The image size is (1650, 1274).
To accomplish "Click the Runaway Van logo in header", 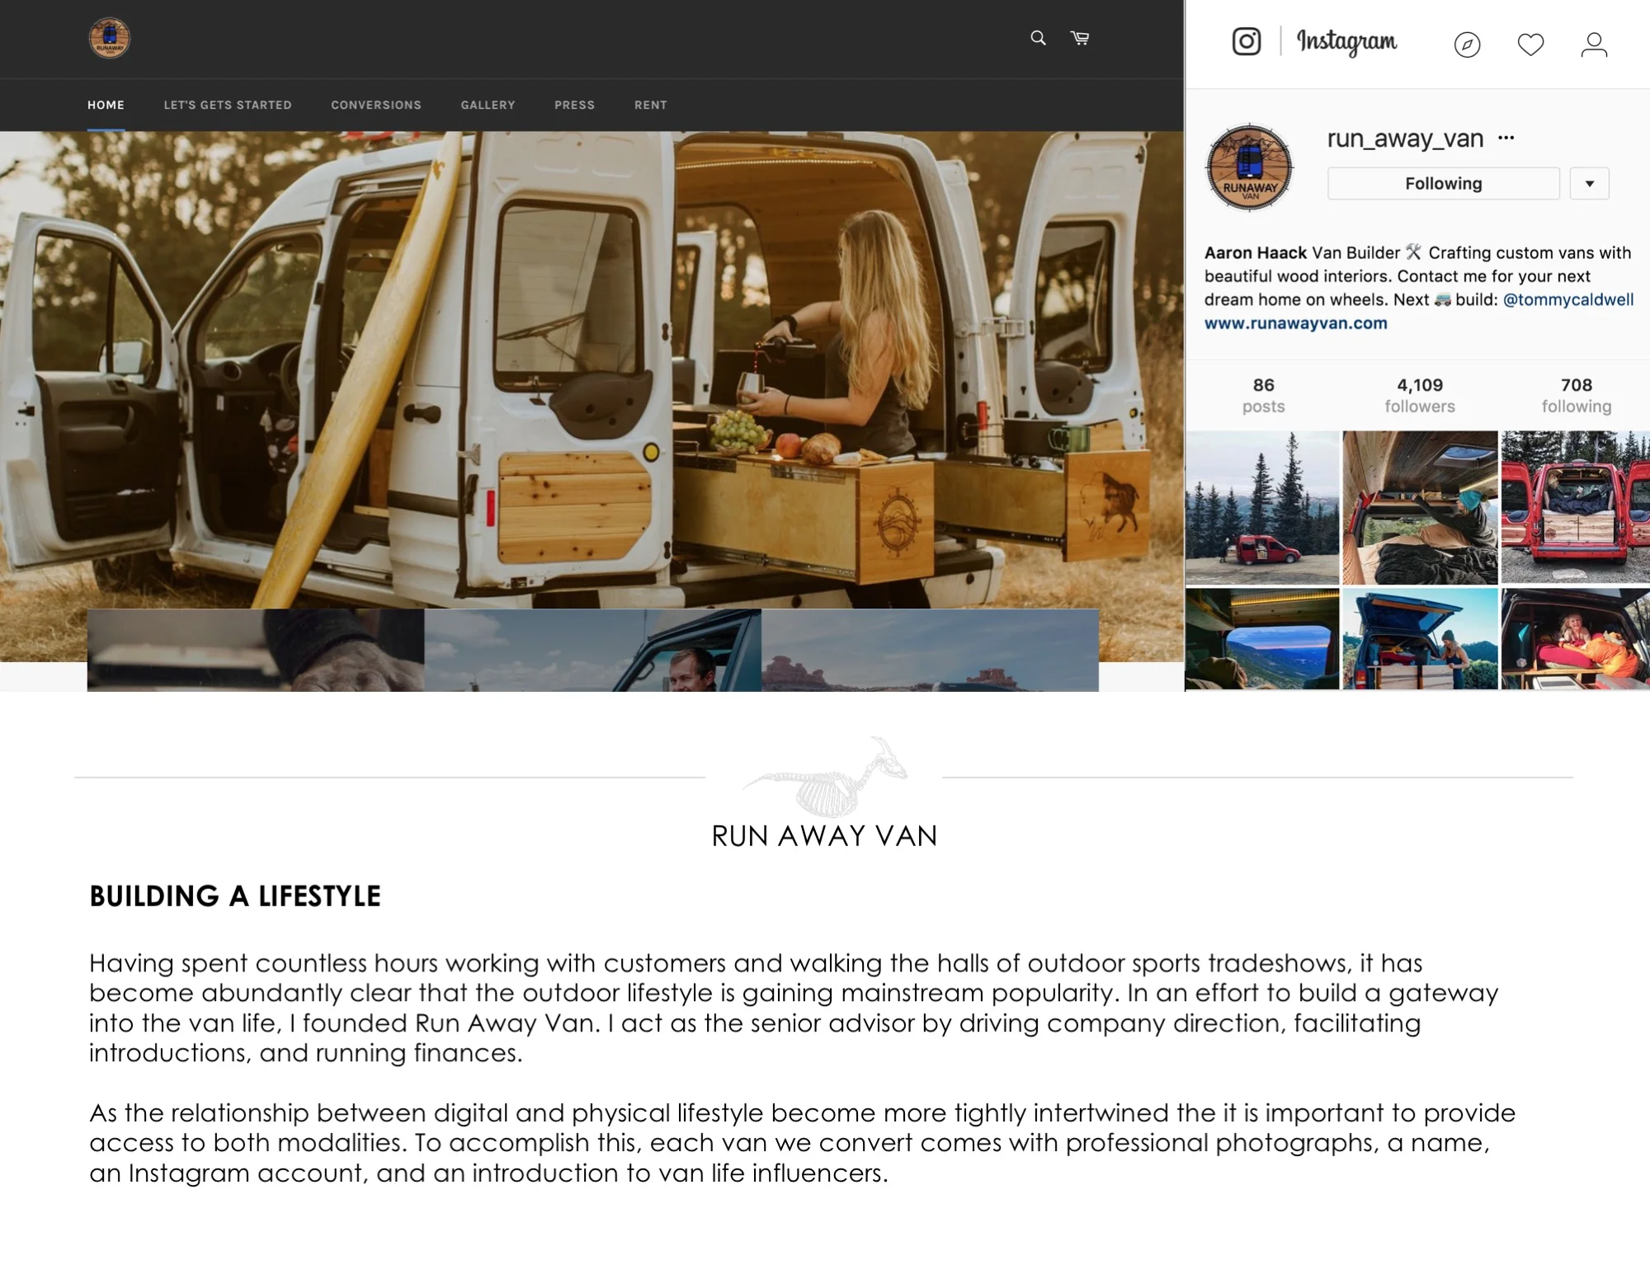I will (x=109, y=38).
